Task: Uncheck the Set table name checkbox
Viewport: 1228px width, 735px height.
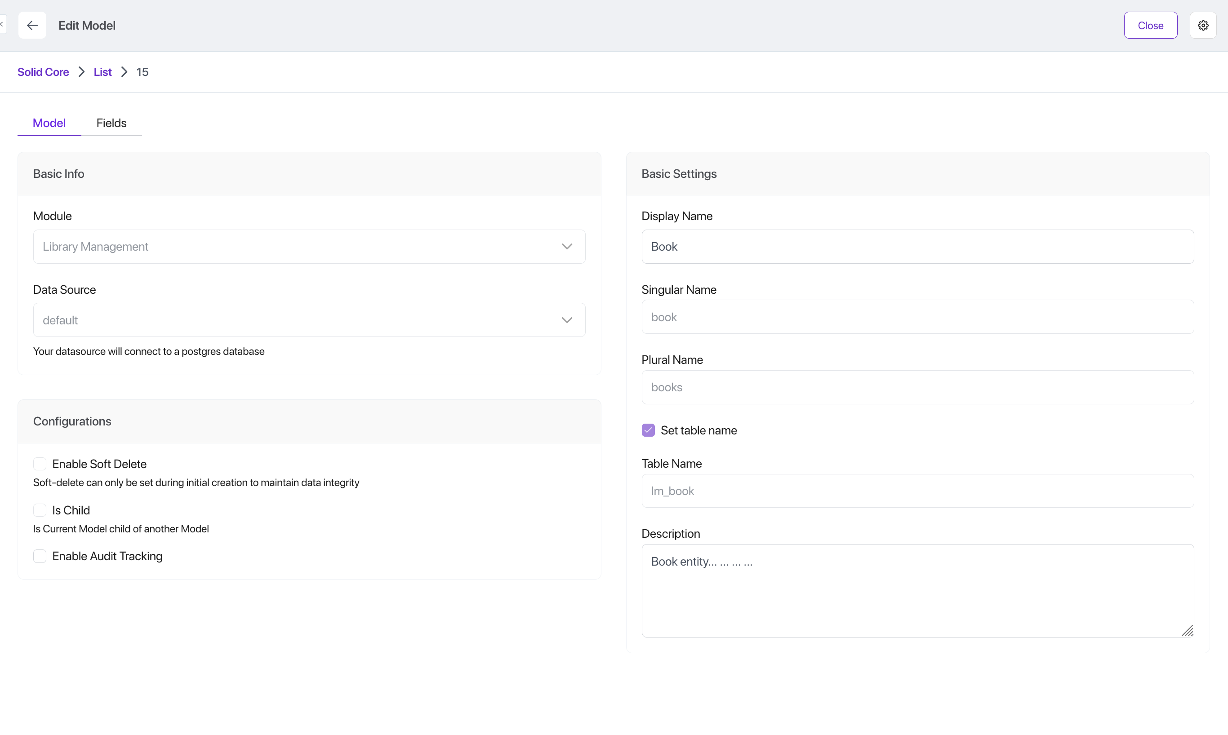Action: click(648, 430)
